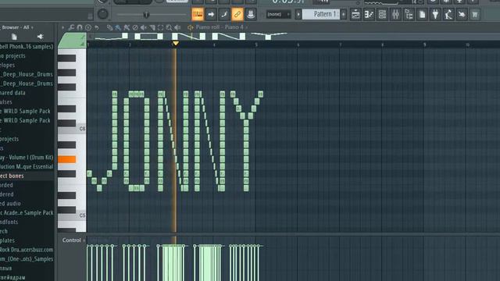500x281 pixels.
Task: Toggle the right-arrow button in top toolbar
Action: coord(211,14)
